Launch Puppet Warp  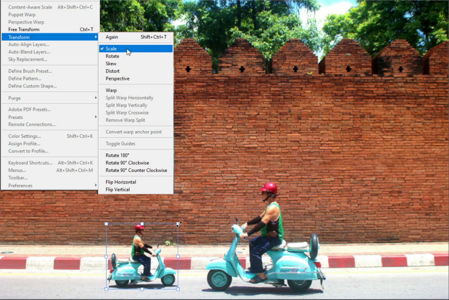pos(22,15)
